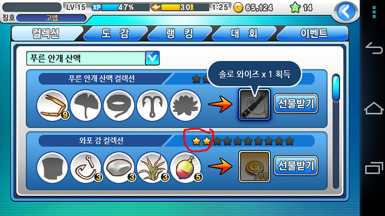The height and width of the screenshot is (216, 385).
Task: Switch to the 도감 tab
Action: tap(115, 33)
